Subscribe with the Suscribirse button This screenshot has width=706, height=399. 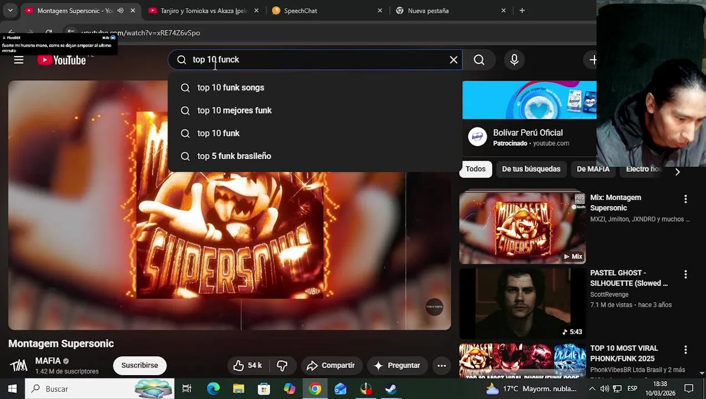click(140, 365)
